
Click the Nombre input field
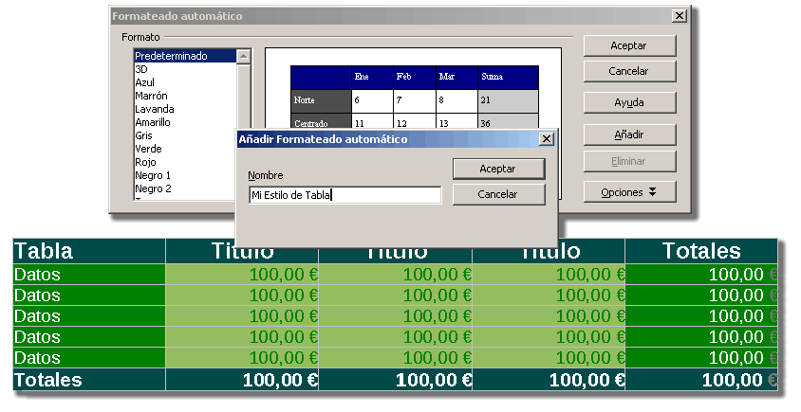345,195
